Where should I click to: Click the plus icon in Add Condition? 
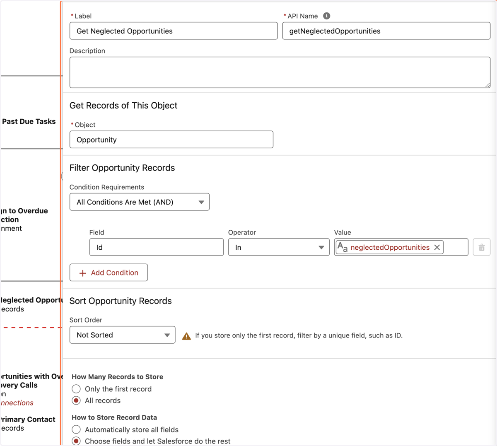(83, 273)
